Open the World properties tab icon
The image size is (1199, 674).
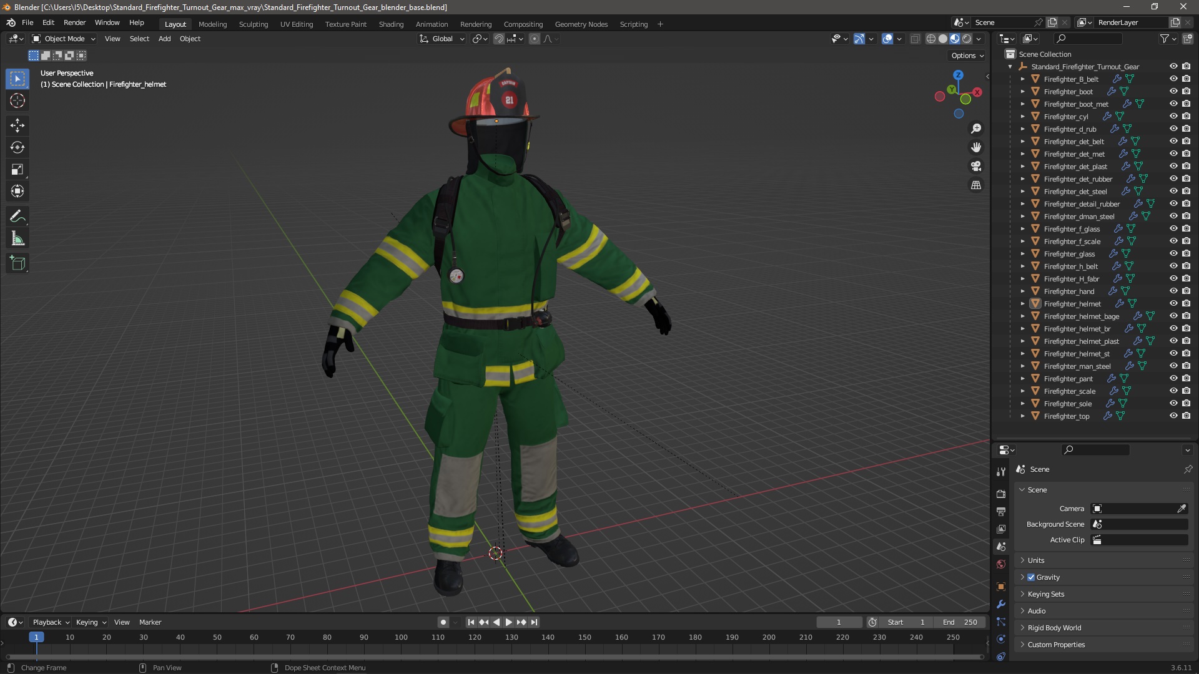click(x=1001, y=564)
